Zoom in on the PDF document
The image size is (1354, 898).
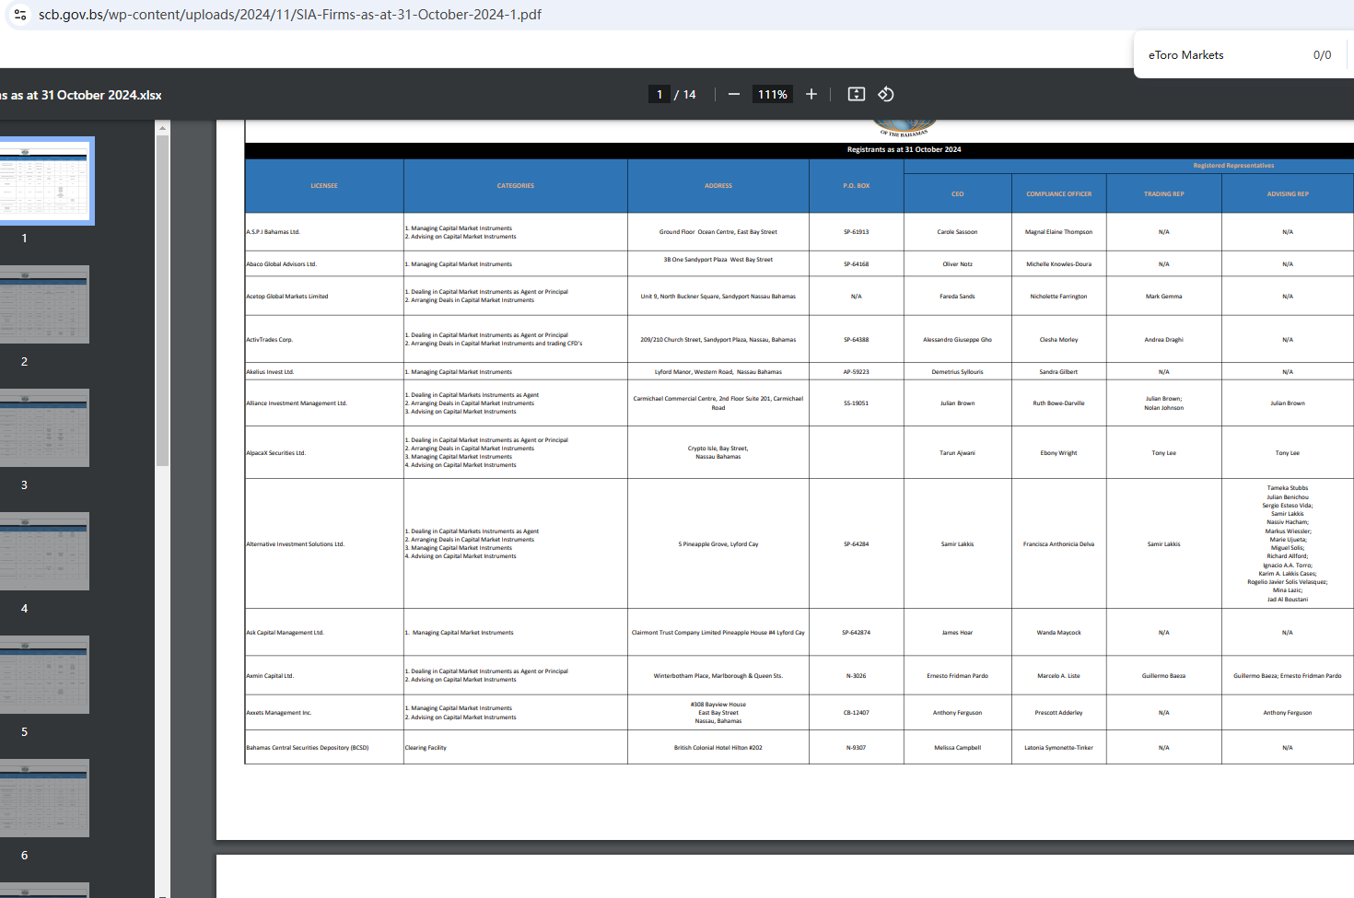click(811, 94)
